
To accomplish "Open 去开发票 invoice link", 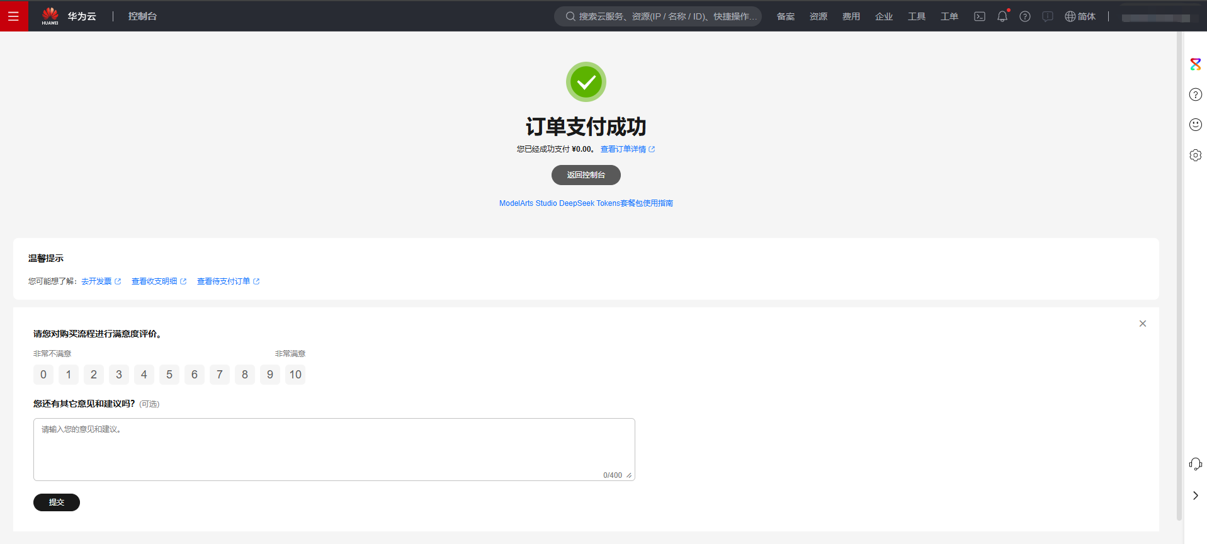I will click(x=96, y=281).
